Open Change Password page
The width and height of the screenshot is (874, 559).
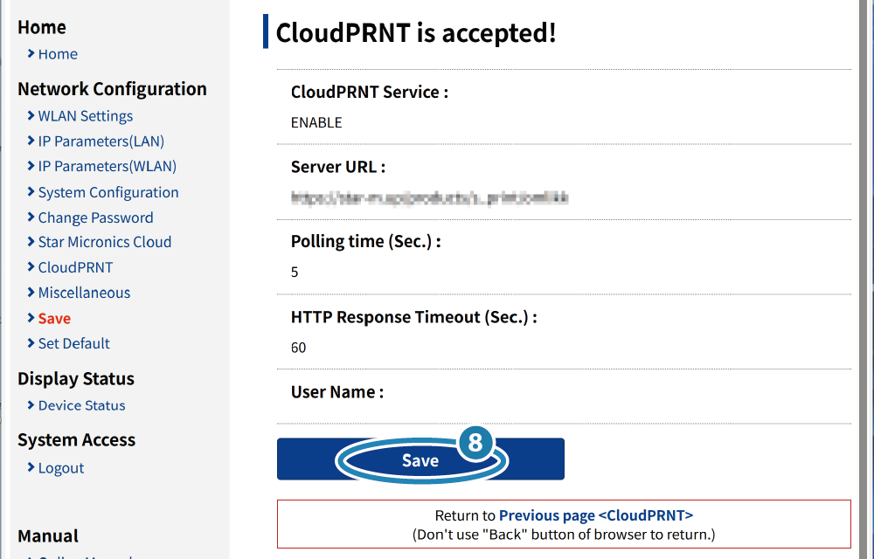(95, 217)
